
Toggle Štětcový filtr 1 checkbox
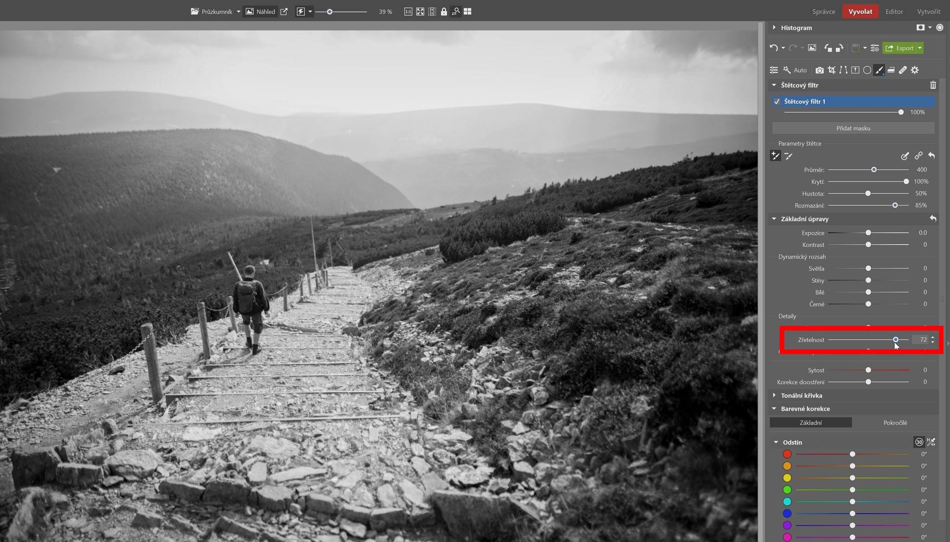point(777,102)
